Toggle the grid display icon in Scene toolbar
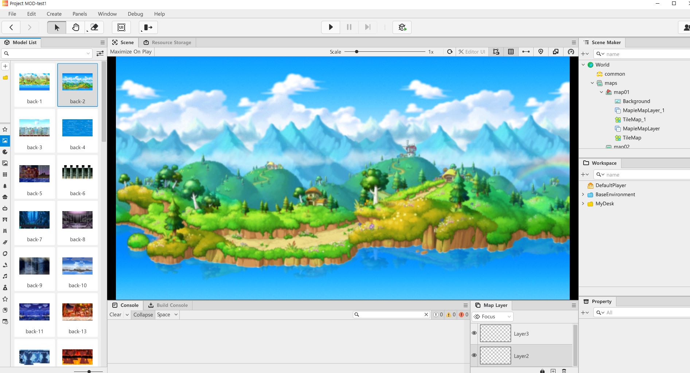 (x=511, y=52)
